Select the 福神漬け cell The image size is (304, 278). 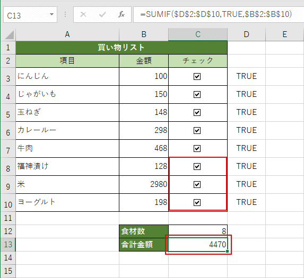pos(67,167)
